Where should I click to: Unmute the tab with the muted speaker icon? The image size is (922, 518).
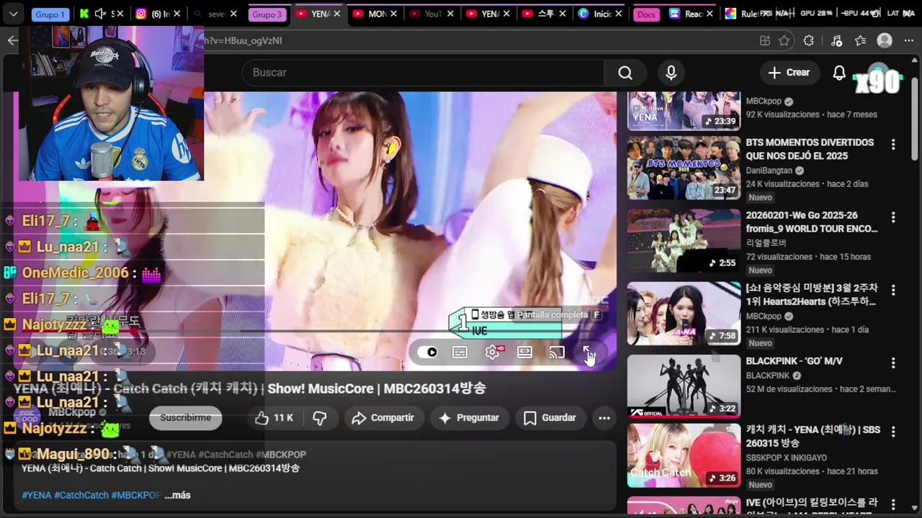tap(100, 14)
